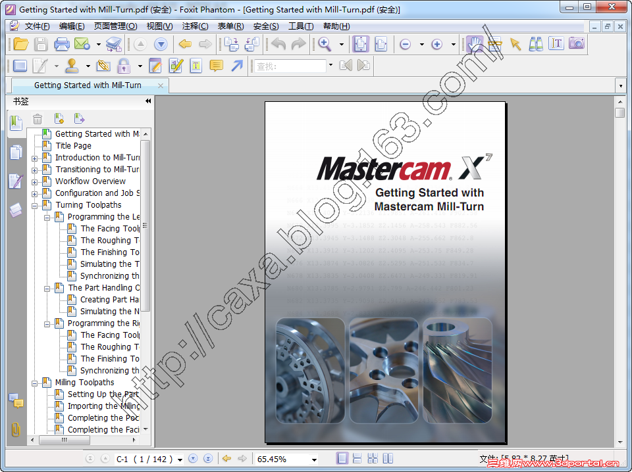Open the pages panel from the sidebar
The width and height of the screenshot is (632, 472).
[x=16, y=153]
